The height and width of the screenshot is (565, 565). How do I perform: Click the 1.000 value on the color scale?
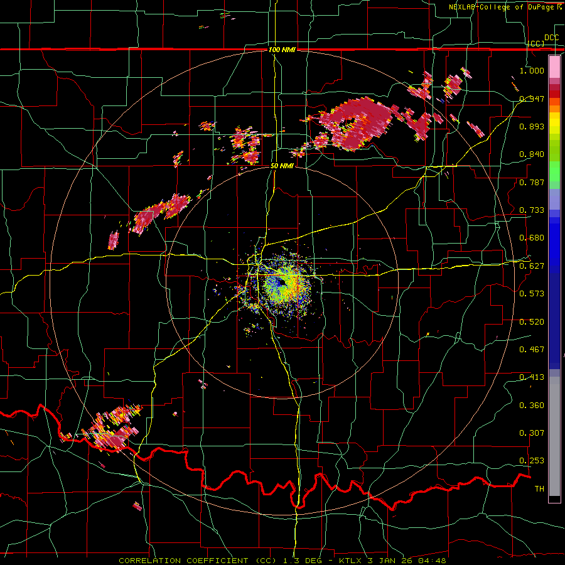532,70
